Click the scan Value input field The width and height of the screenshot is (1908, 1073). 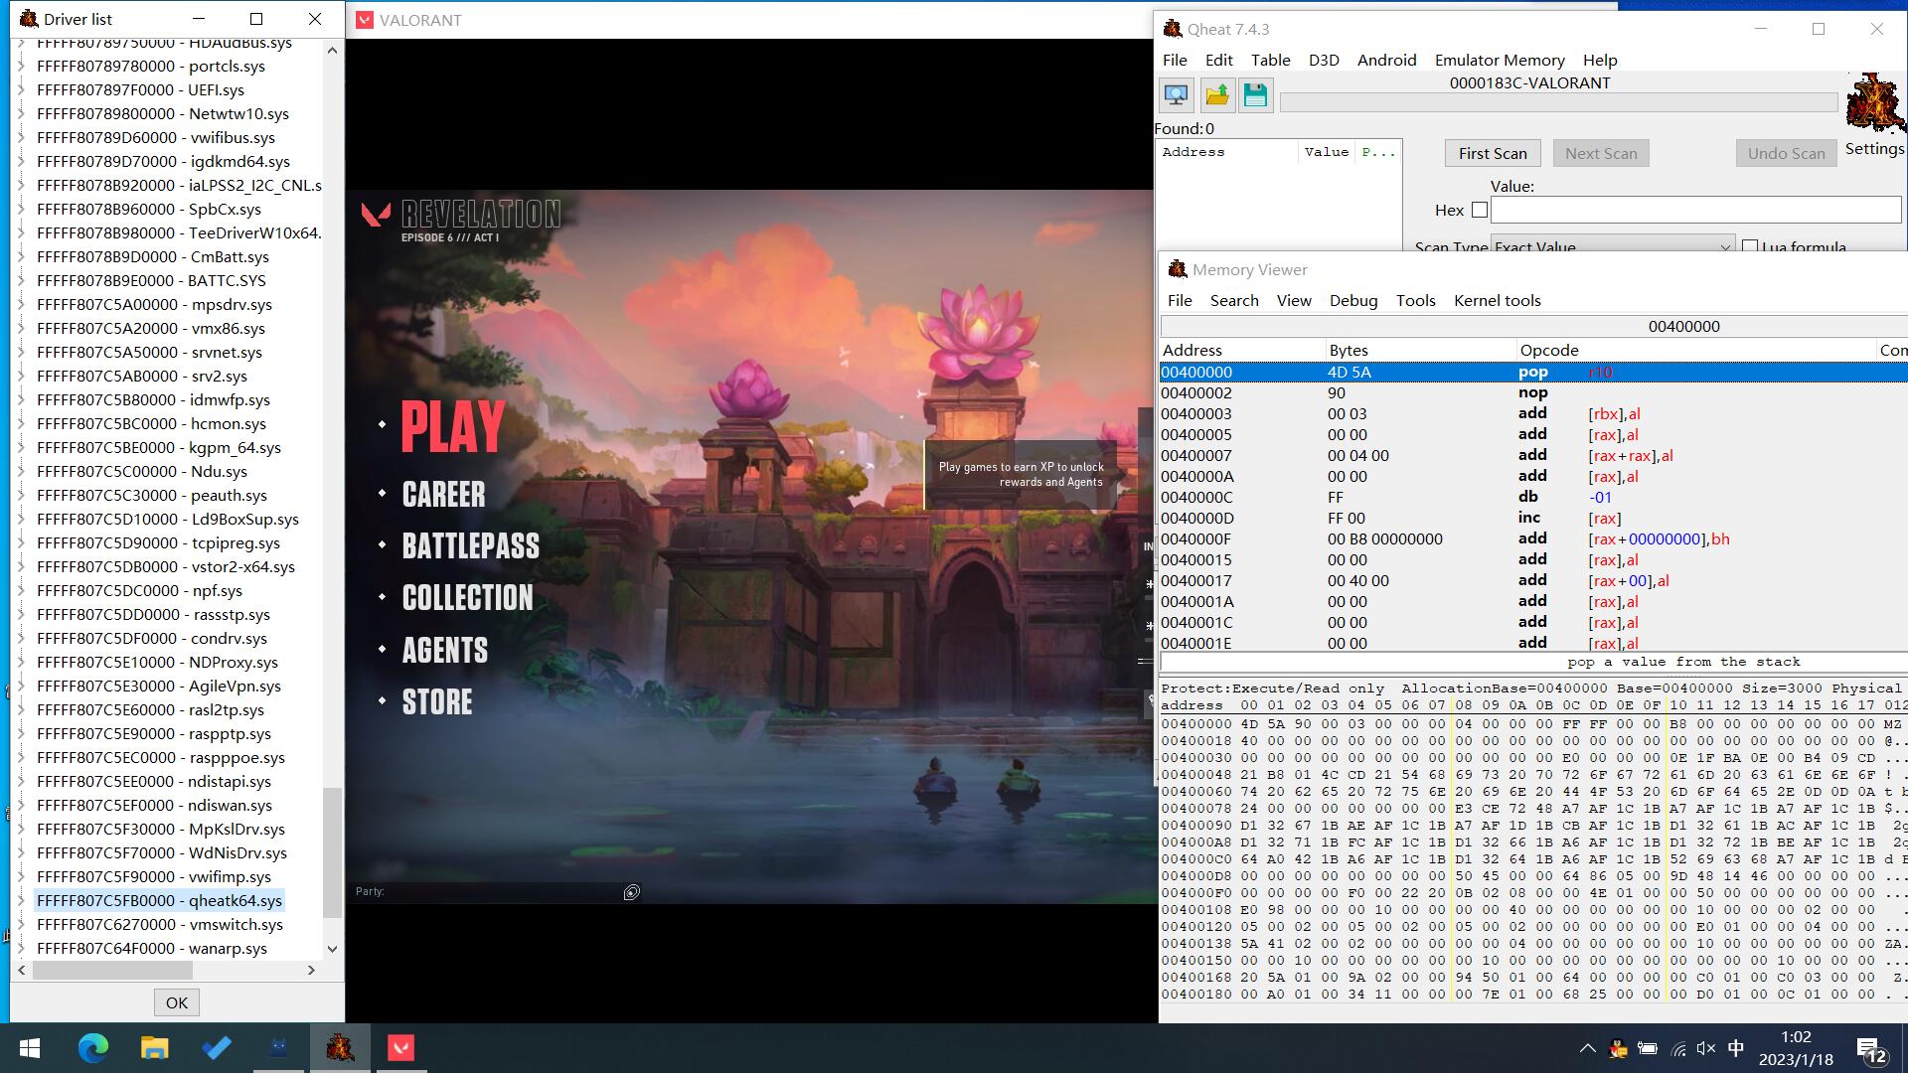pos(1695,210)
